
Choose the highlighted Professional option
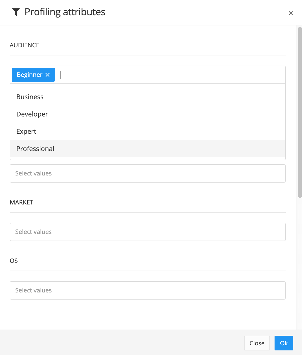[35, 149]
